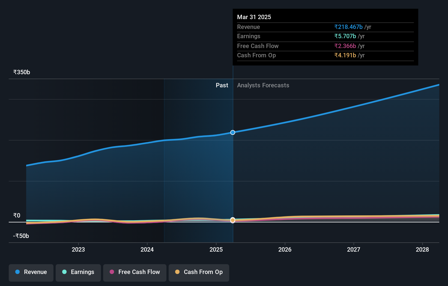The image size is (448, 286).
Task: Click the ₹4.191b cash from op value
Action: pyautogui.click(x=345, y=55)
